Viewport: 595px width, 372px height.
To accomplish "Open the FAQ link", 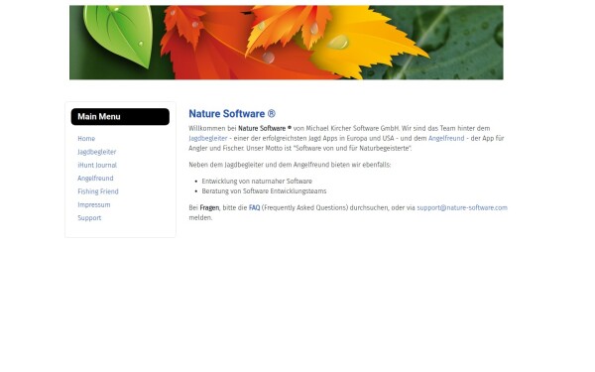I will pyautogui.click(x=254, y=207).
